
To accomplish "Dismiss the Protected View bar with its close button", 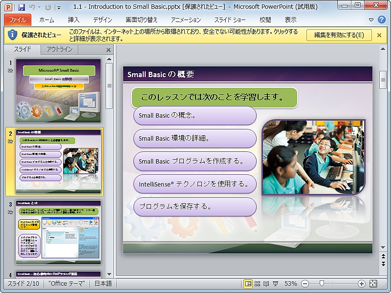I will (x=379, y=35).
